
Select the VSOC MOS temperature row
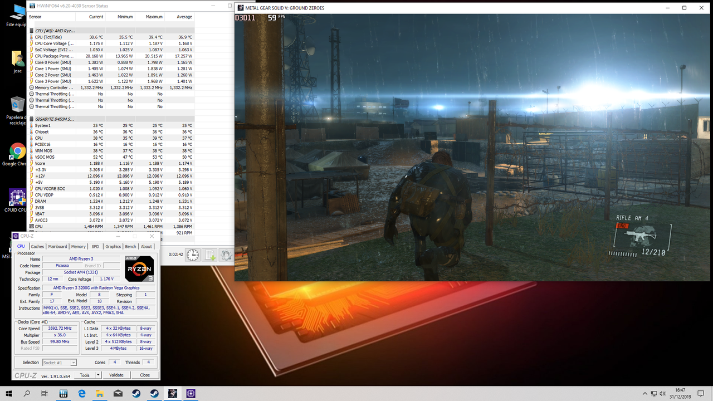pos(111,157)
